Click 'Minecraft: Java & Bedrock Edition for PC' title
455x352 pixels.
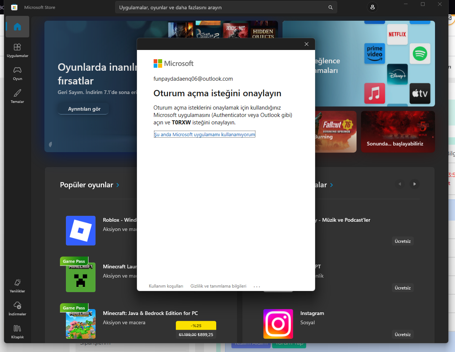click(x=150, y=313)
